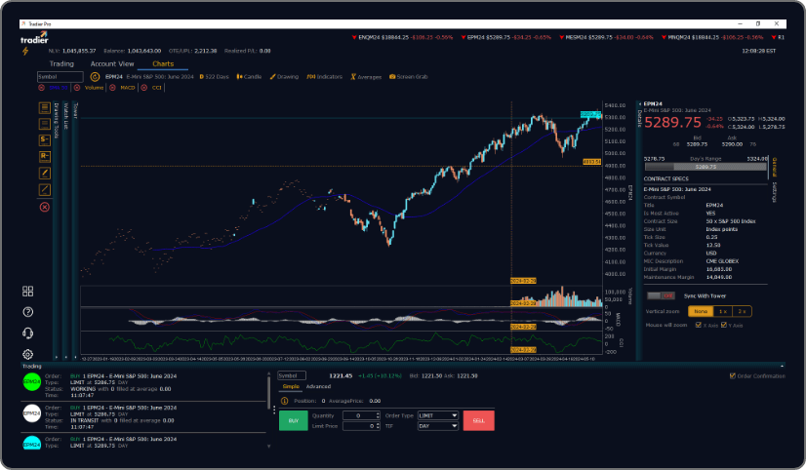Click the Day's Range bar

[705, 167]
